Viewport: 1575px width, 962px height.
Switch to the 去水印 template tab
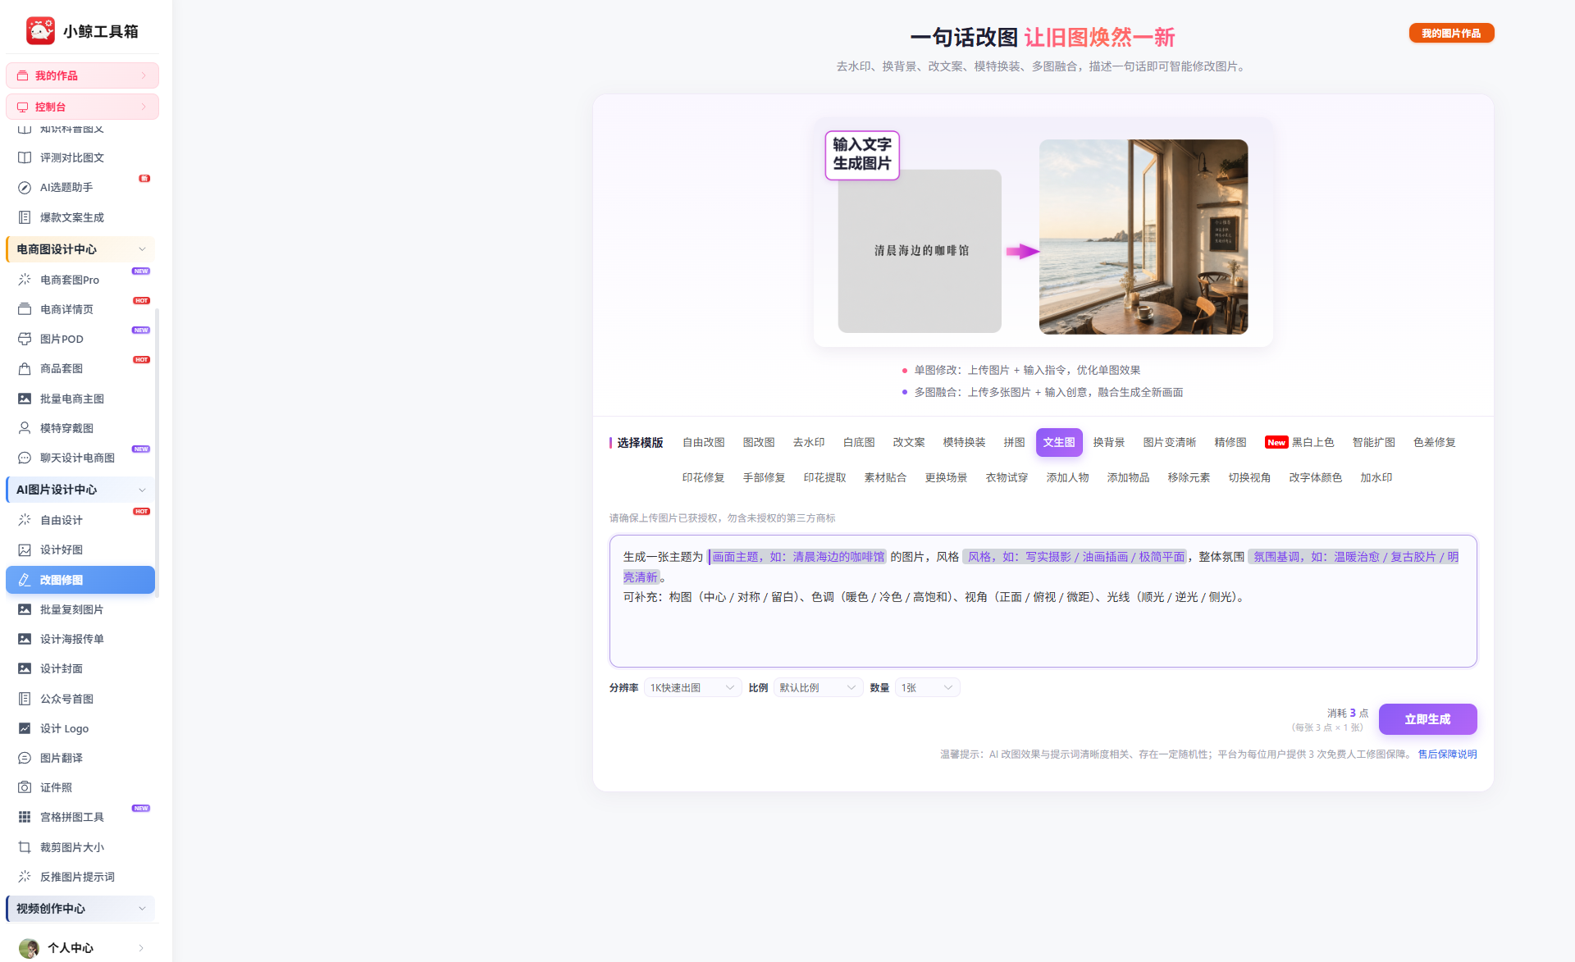(x=809, y=443)
